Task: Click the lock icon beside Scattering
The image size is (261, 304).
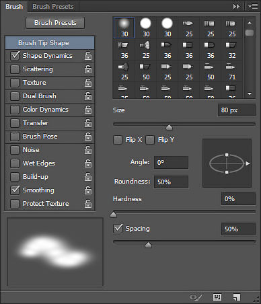Action: [x=88, y=69]
